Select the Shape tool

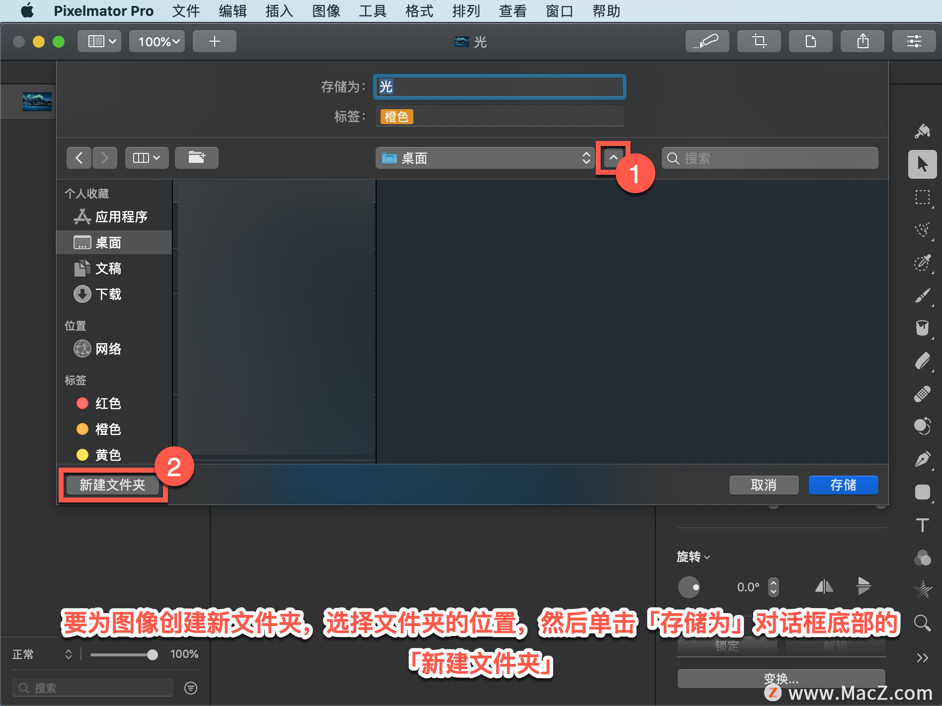point(923,492)
